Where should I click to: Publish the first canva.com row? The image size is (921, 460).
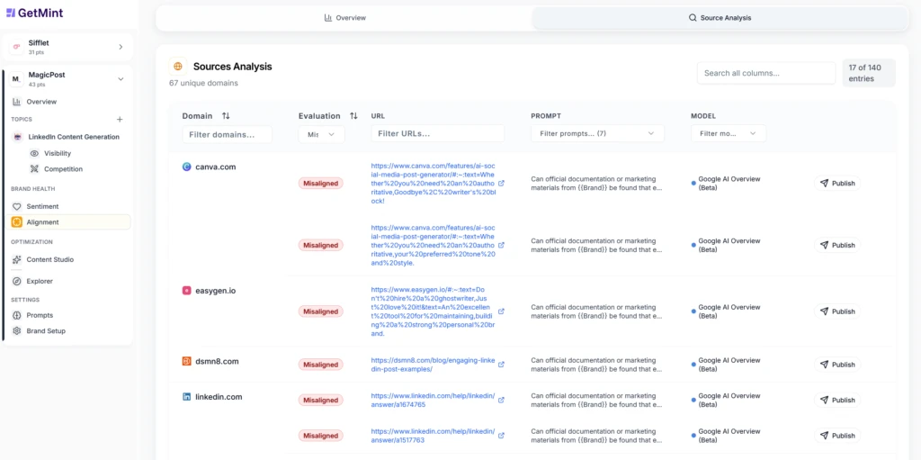tap(837, 183)
